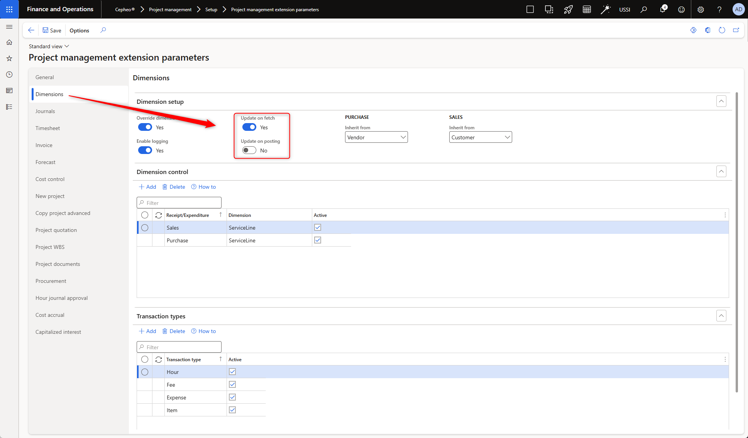Open Recent clock icon in left rail
Viewport: 748px width, 438px height.
9,74
